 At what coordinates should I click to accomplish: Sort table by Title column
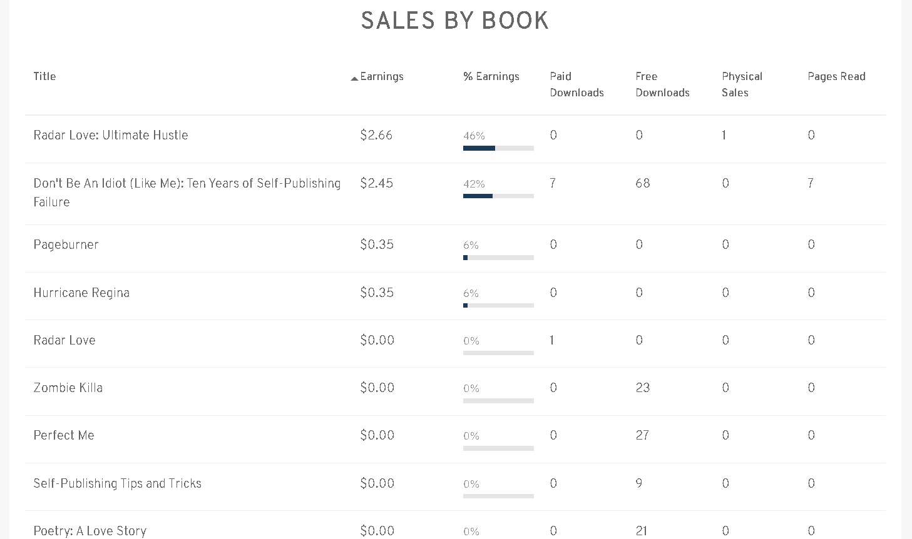point(44,76)
